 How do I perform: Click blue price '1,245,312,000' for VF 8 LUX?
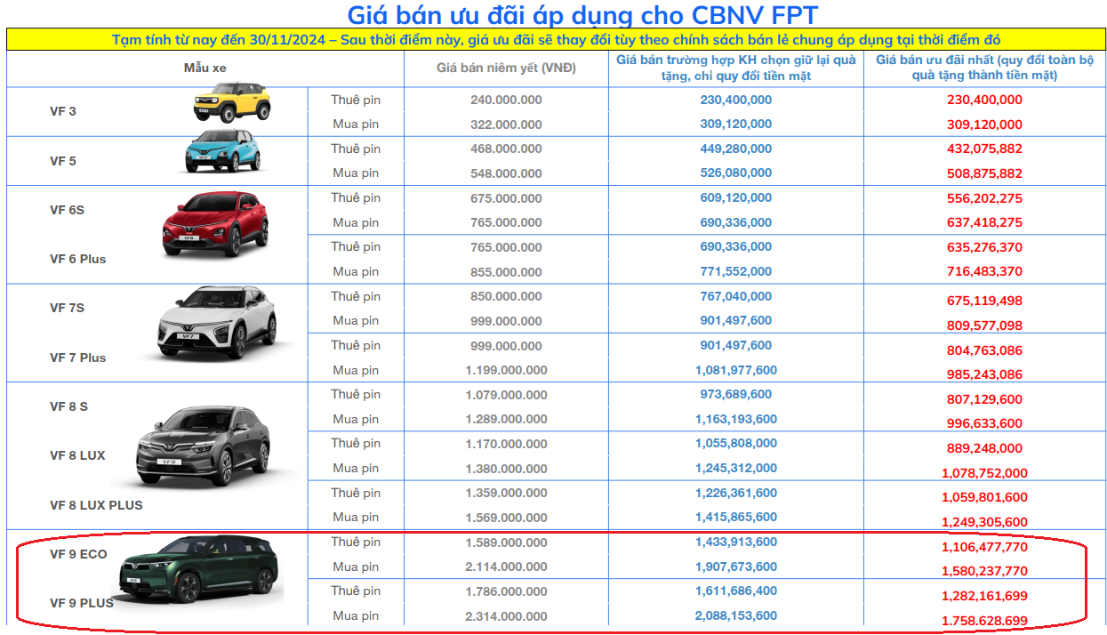736,468
